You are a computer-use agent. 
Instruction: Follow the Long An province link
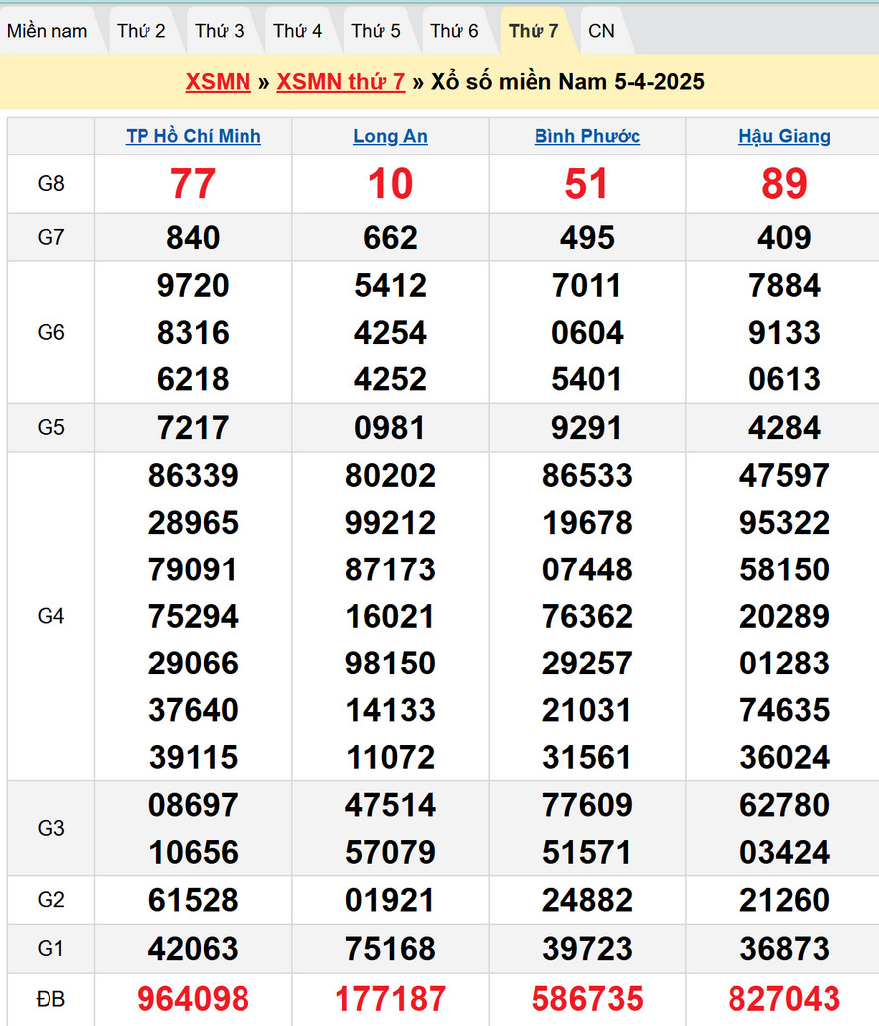tap(390, 136)
